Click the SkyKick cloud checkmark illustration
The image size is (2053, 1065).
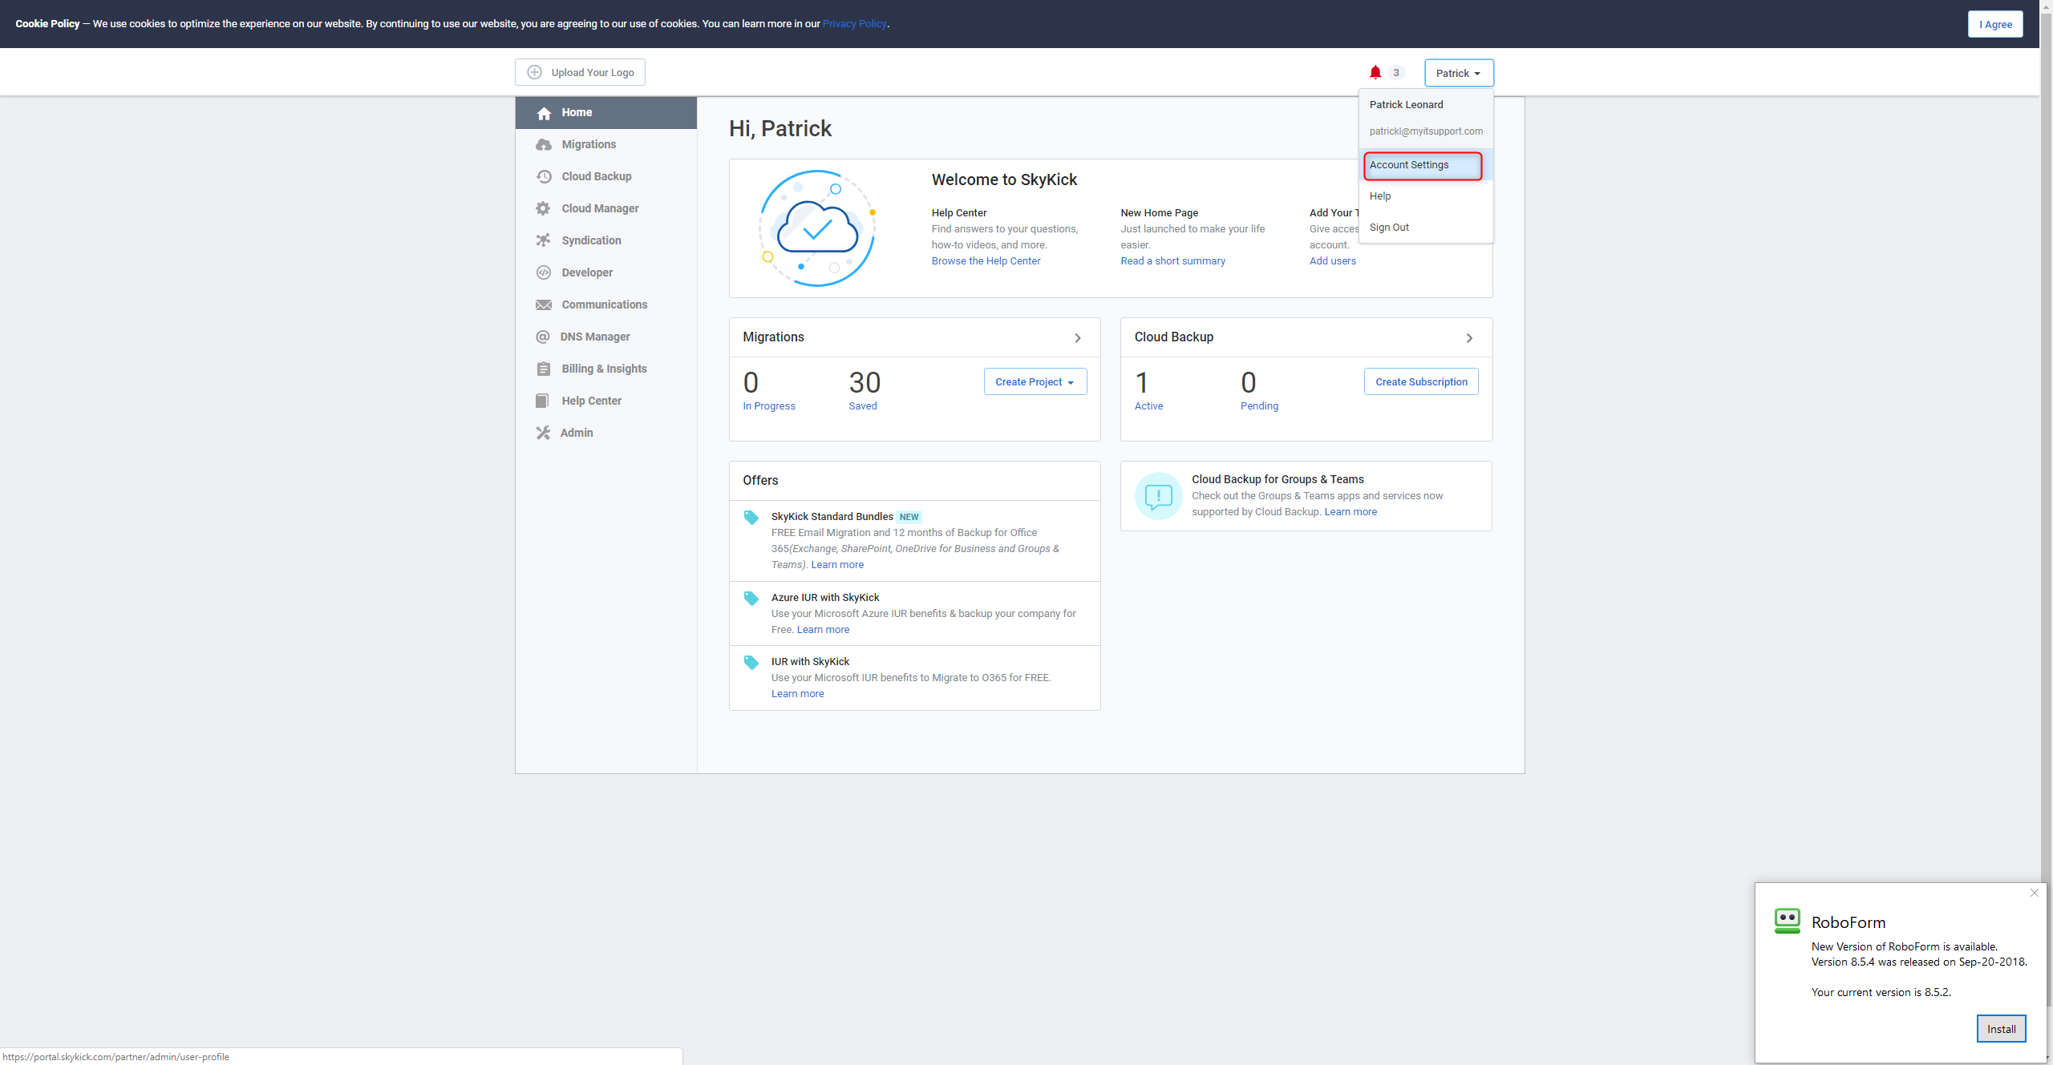pyautogui.click(x=817, y=228)
